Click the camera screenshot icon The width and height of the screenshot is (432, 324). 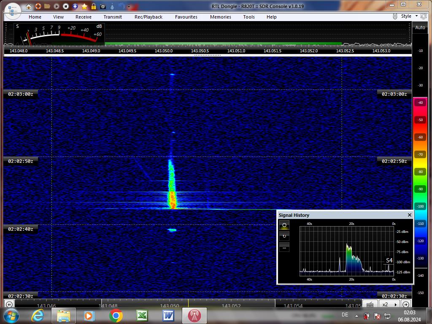[x=103, y=6]
